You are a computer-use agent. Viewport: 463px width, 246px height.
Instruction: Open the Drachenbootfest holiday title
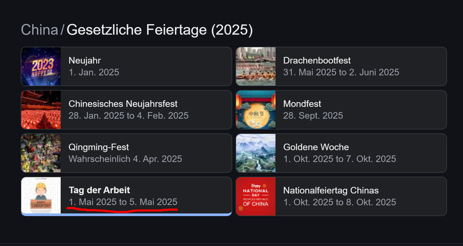(317, 61)
